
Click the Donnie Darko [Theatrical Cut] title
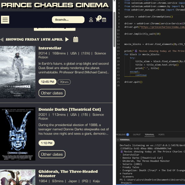tap(70, 109)
